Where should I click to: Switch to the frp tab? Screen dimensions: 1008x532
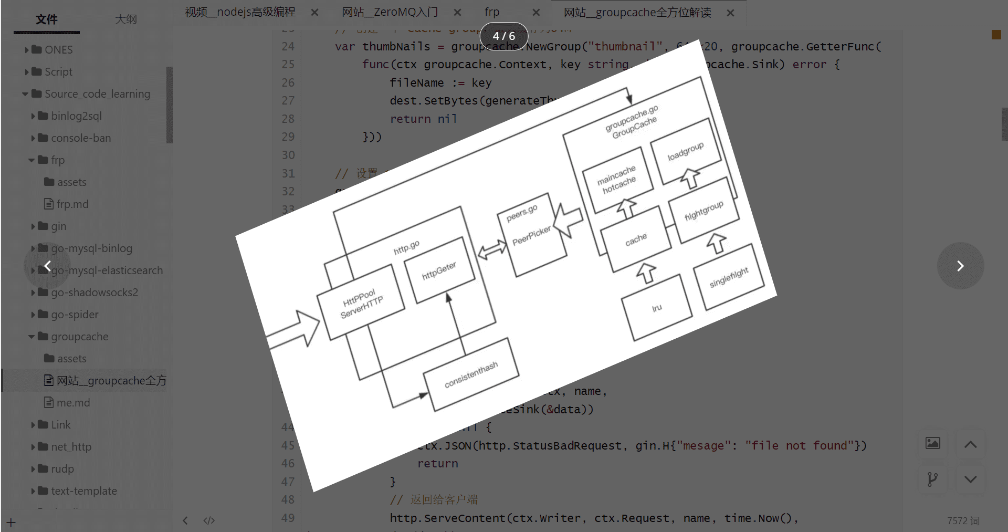click(492, 12)
